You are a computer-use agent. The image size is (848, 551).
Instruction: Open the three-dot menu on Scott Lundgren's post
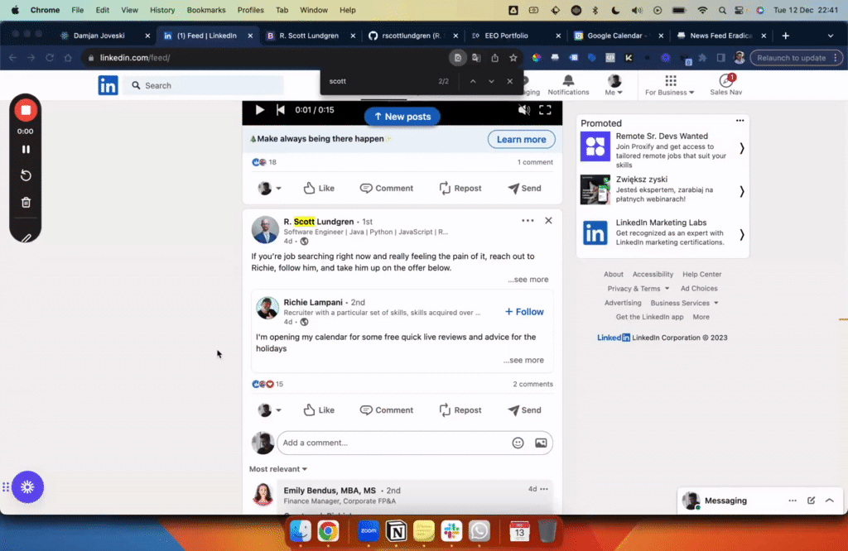528,220
